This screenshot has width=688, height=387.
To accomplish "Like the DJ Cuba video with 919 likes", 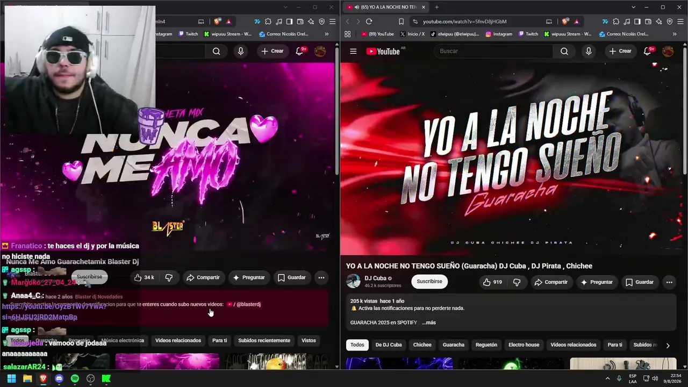I will pyautogui.click(x=493, y=282).
